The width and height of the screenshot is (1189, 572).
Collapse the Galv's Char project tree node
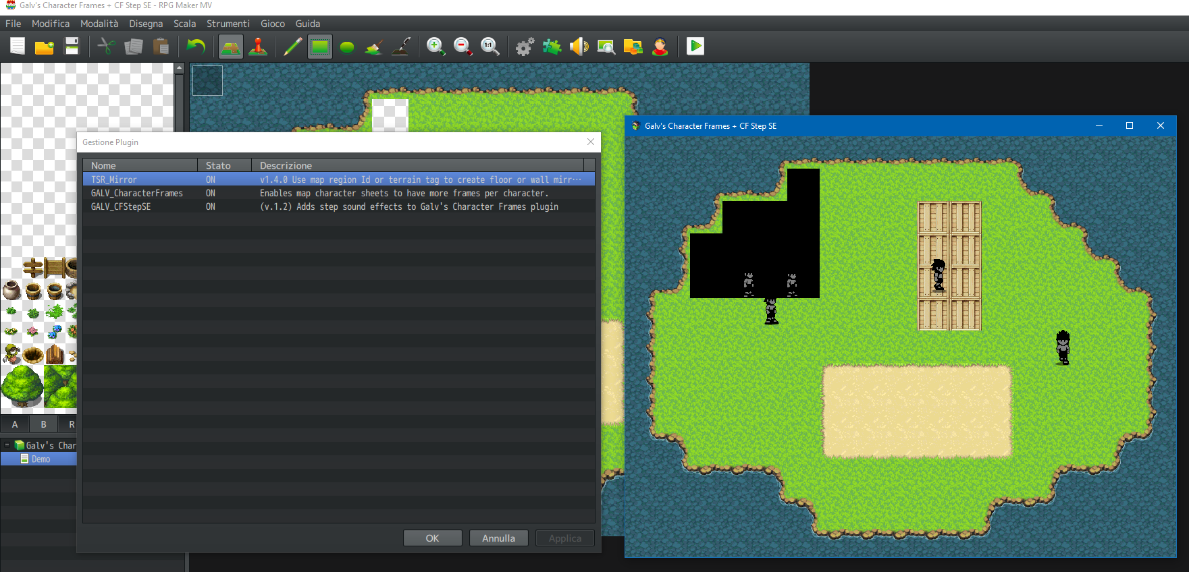pos(7,445)
